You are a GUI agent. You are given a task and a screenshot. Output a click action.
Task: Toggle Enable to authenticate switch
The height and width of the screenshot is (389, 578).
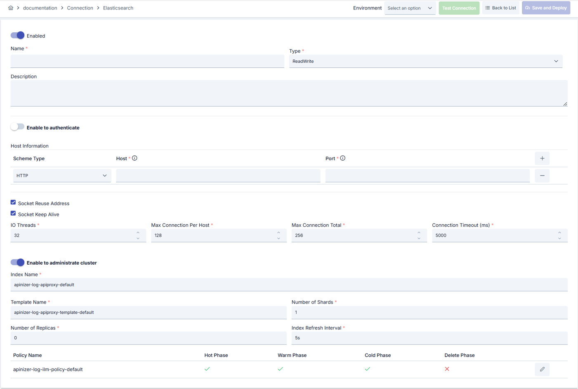click(x=17, y=127)
